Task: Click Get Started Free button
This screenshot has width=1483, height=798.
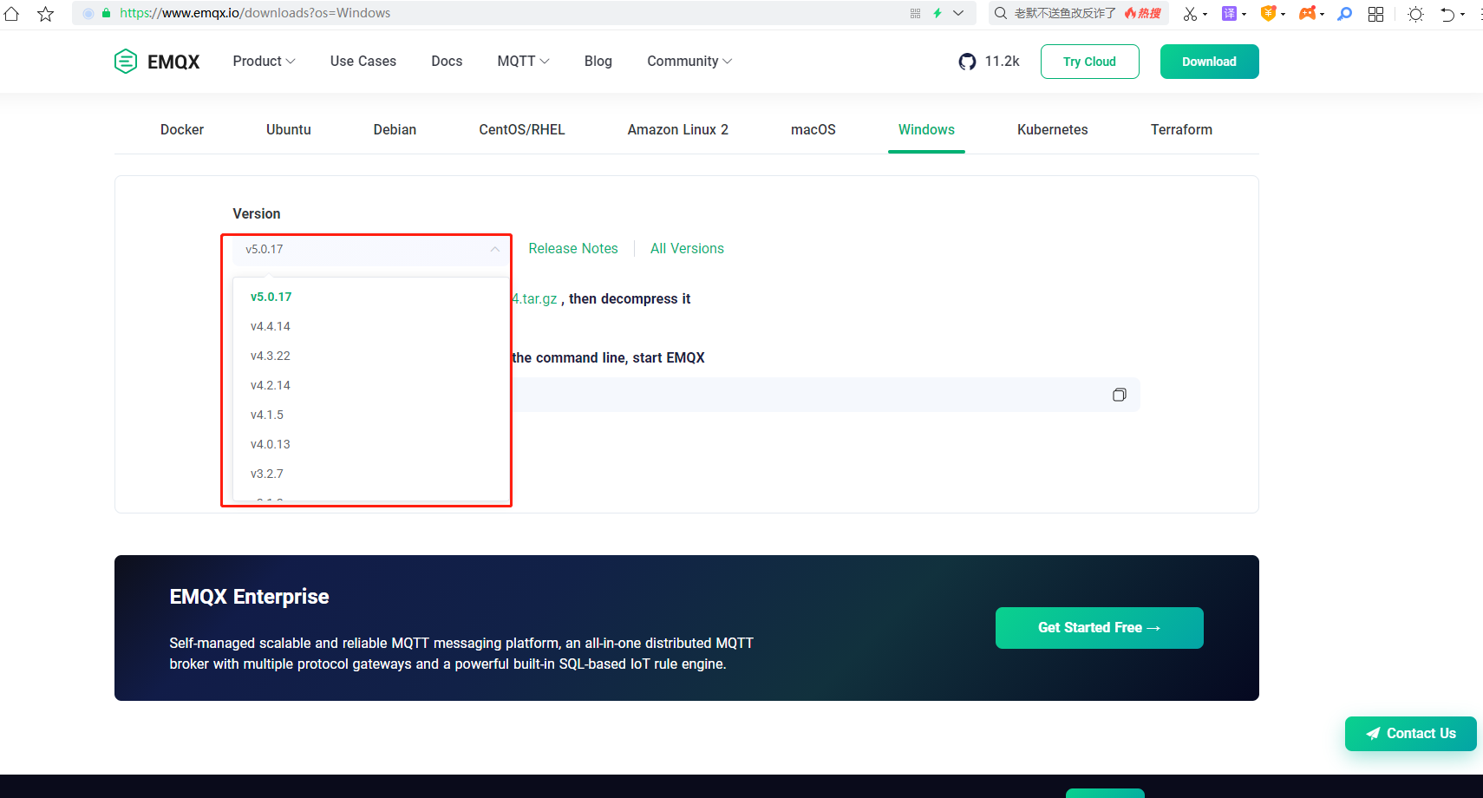Action: click(1100, 628)
